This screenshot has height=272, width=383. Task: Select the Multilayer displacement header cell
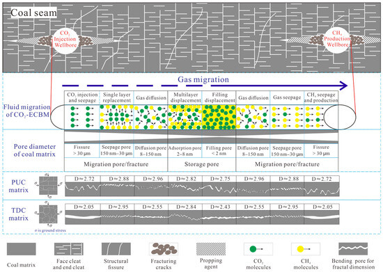(185, 97)
